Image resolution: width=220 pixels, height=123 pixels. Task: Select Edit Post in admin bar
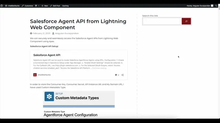pos(55,6)
